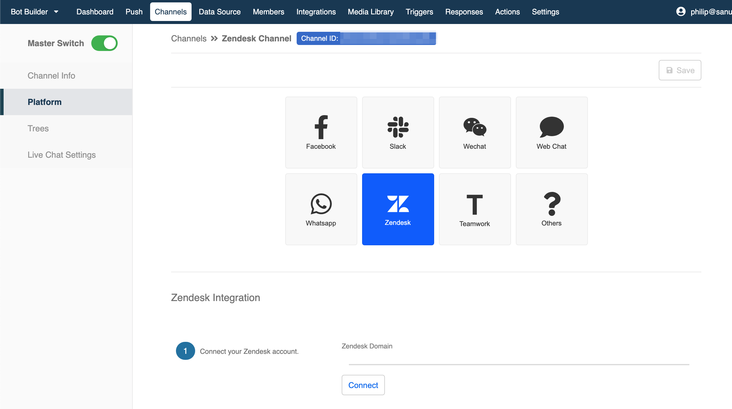Choose the Wechat platform icon

pos(475,132)
